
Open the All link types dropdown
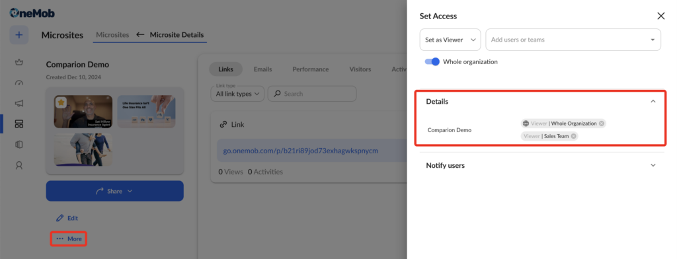237,94
